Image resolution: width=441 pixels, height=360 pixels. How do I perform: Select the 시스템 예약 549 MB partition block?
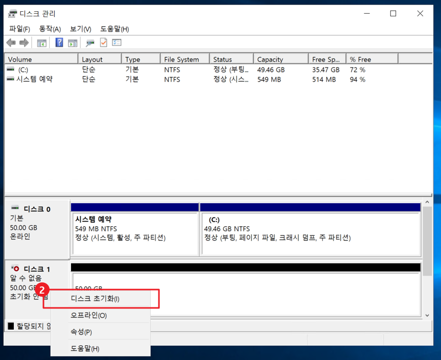coord(135,230)
